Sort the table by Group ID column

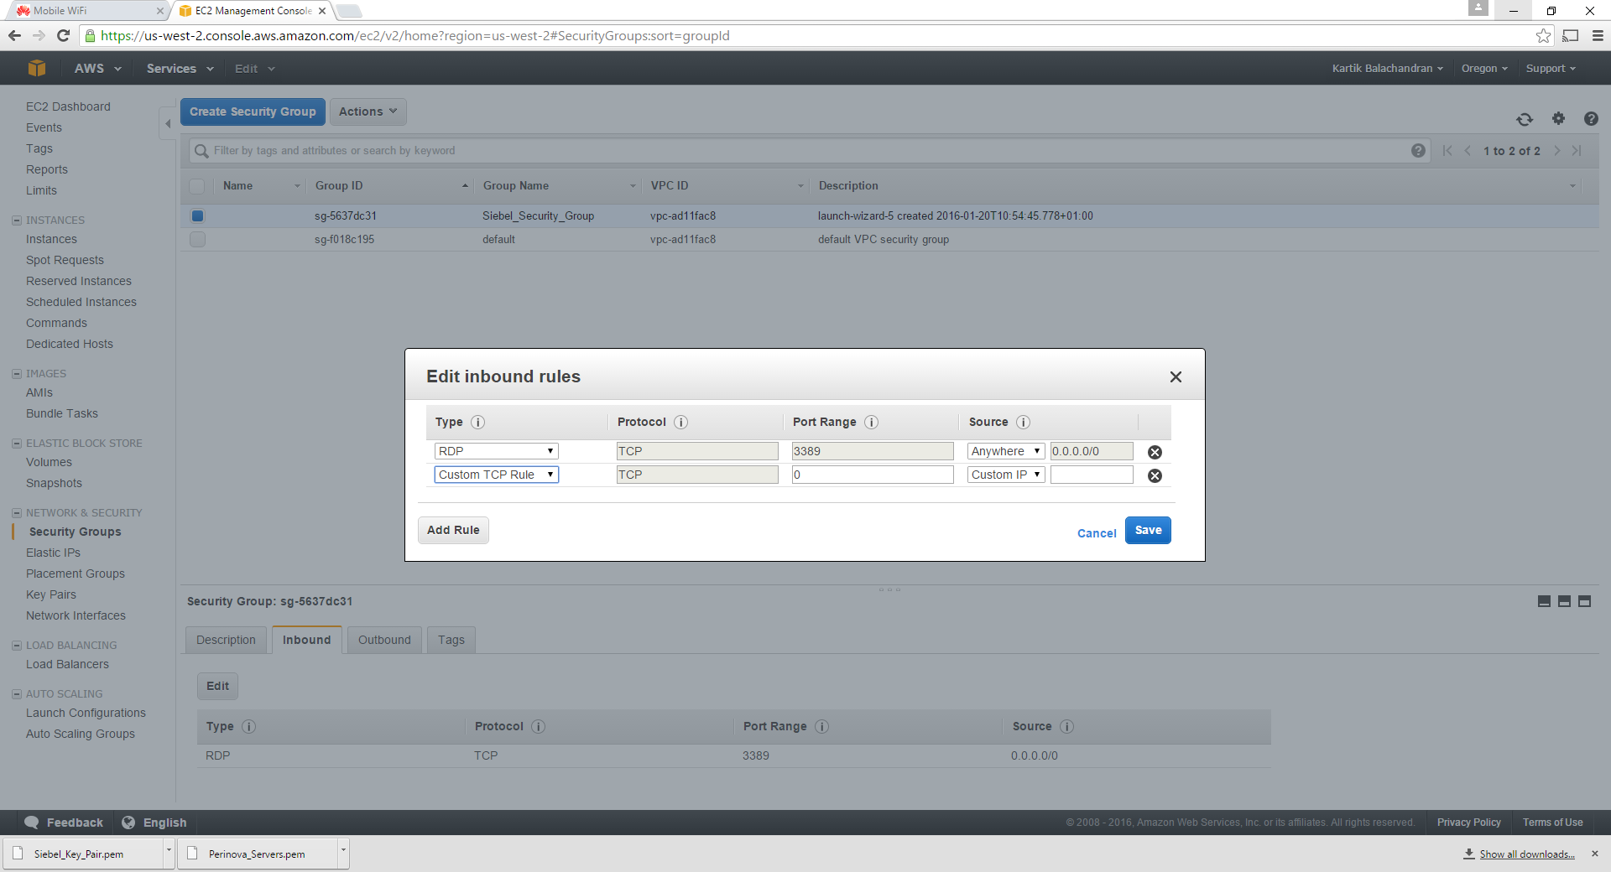click(390, 186)
